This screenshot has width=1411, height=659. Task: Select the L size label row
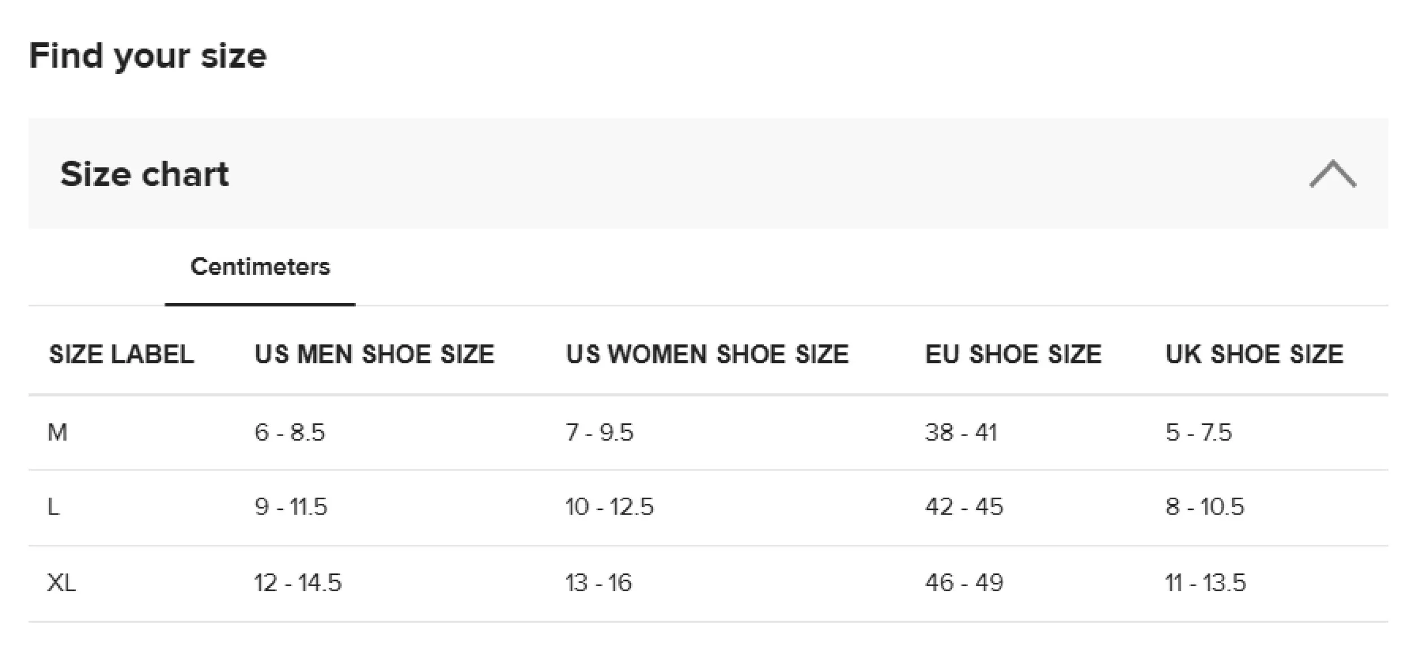coord(54,507)
